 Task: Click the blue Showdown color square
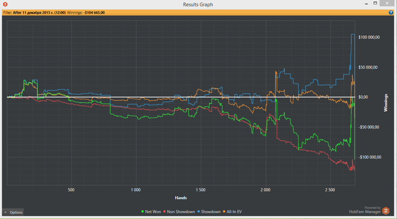[198, 212]
